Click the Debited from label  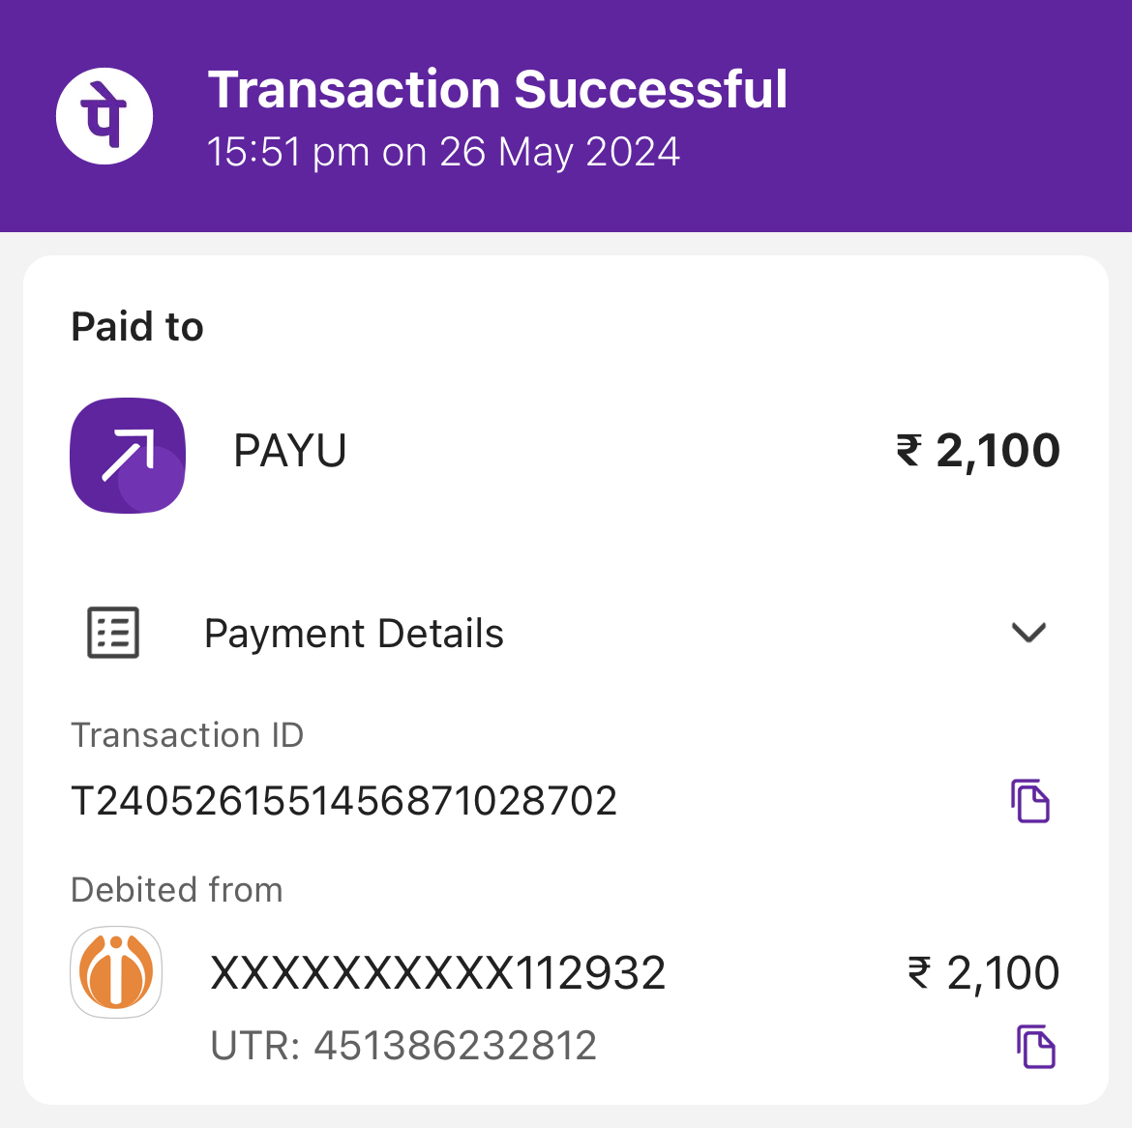pos(177,890)
